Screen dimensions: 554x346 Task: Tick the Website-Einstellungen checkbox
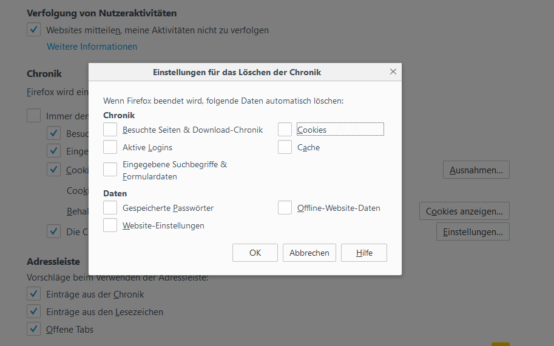[110, 225]
